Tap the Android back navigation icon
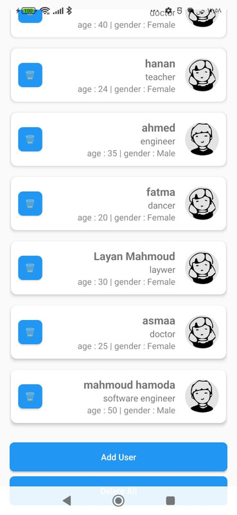 click(67, 501)
